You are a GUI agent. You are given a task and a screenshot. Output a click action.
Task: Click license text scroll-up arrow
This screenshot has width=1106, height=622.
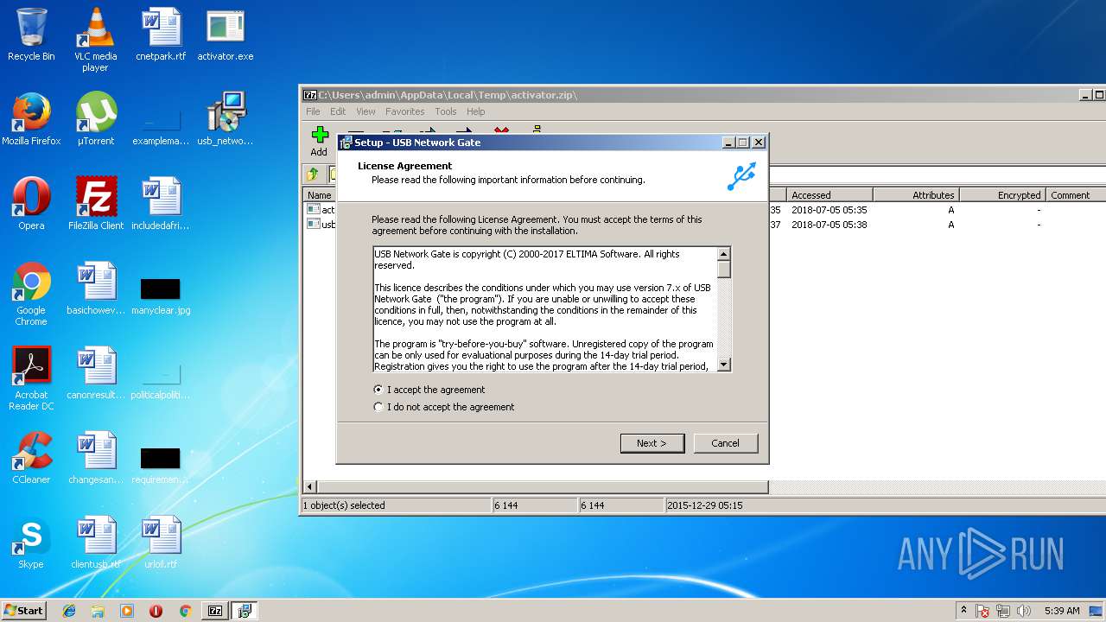724,254
